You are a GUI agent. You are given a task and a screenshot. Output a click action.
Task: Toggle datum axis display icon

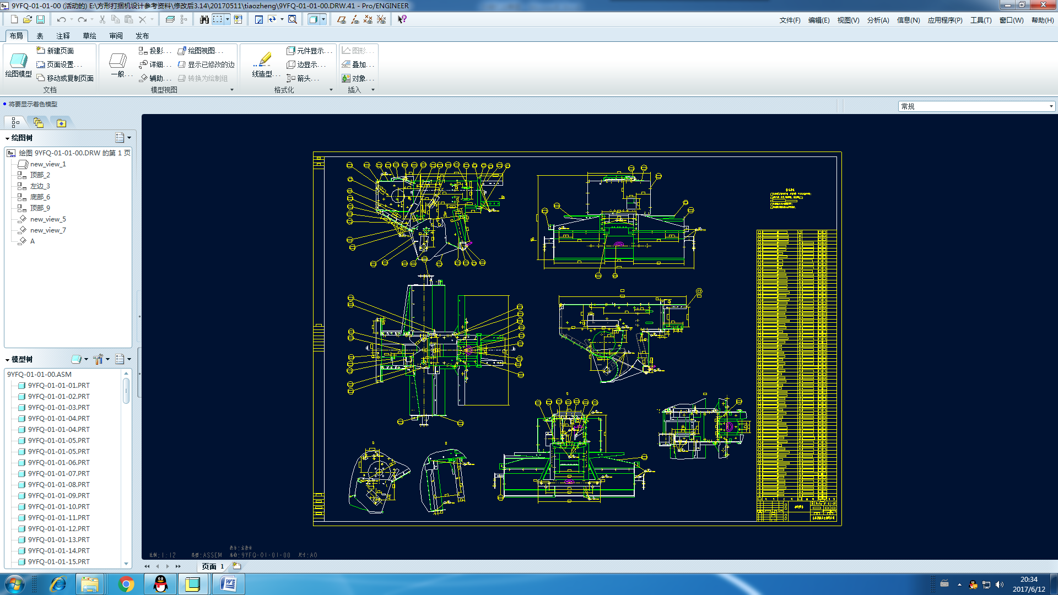point(355,19)
